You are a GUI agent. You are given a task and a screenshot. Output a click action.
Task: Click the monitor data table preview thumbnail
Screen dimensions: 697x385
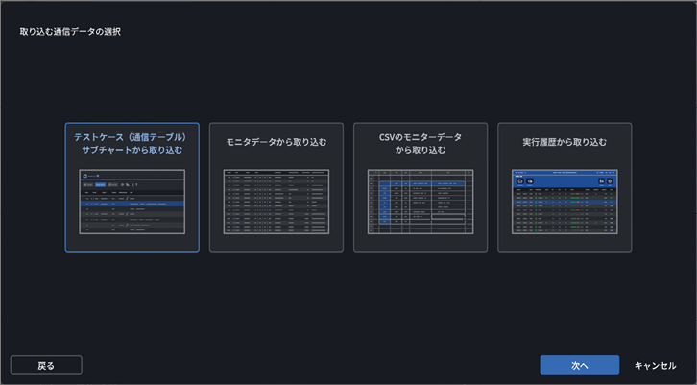click(276, 202)
